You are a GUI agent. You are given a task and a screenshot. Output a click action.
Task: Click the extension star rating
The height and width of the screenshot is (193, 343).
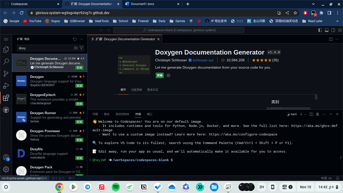point(265,60)
